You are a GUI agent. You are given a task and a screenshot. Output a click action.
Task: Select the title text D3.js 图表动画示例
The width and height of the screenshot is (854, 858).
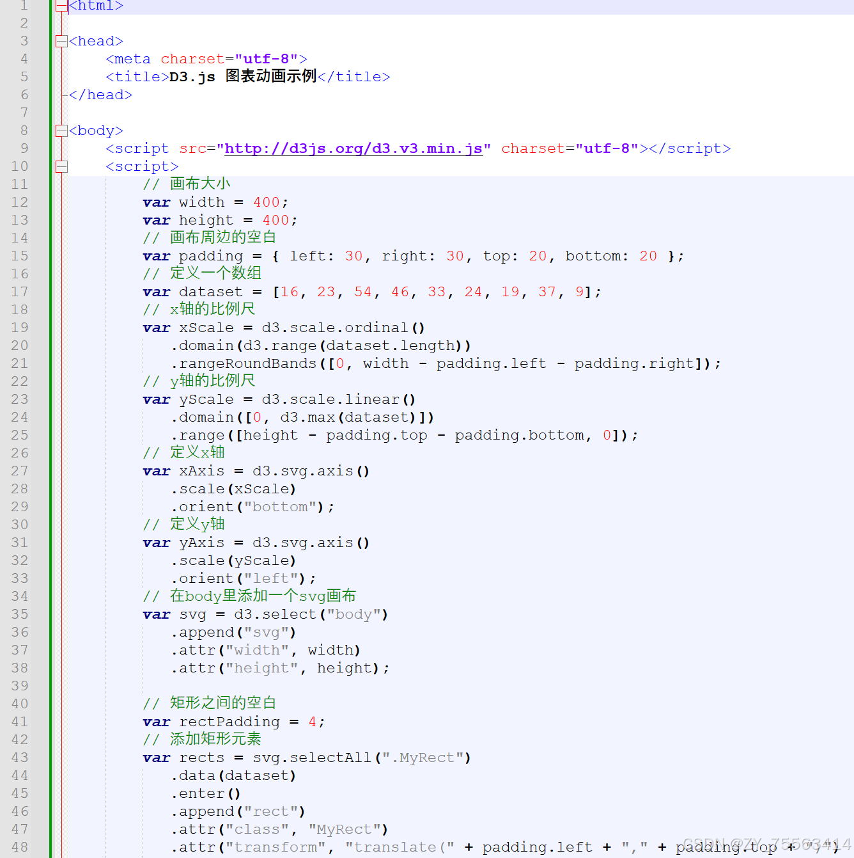point(242,76)
